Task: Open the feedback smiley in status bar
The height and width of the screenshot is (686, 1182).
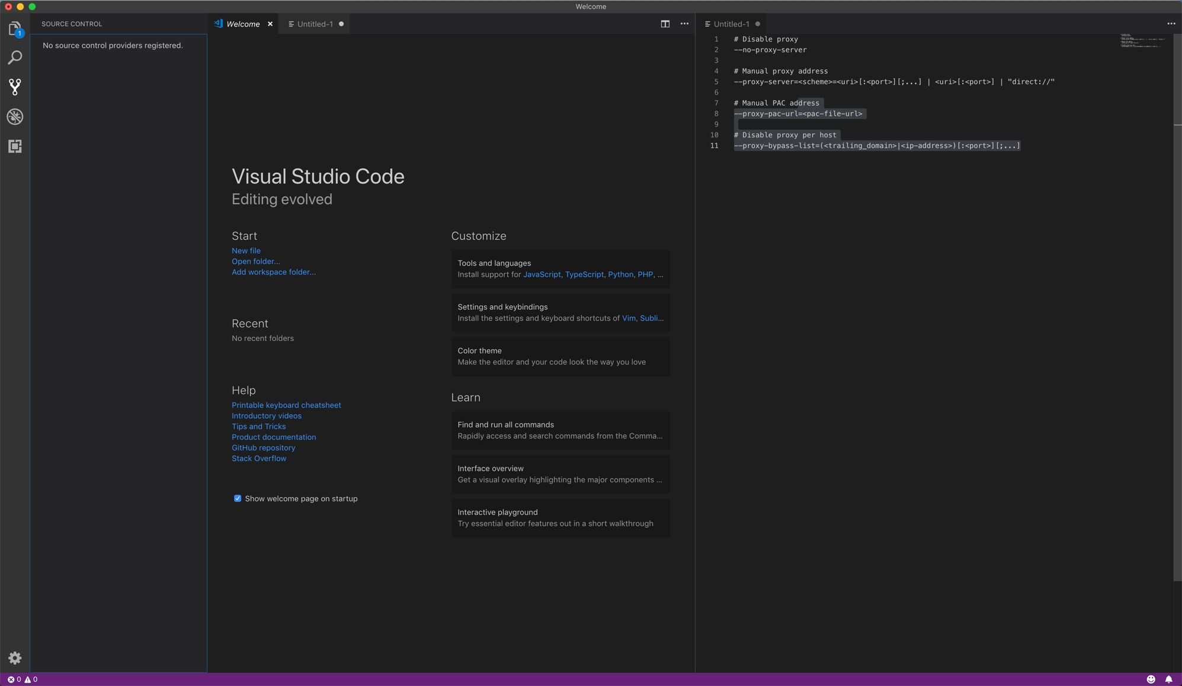Action: coord(1151,679)
